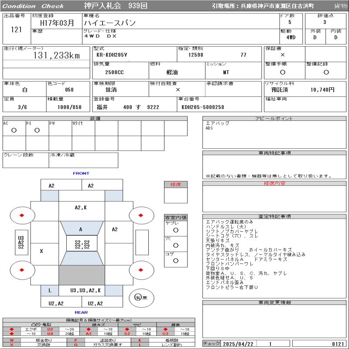Click the ヤブレ circle under 客室内張
The height and width of the screenshot is (349, 349).
coord(176,230)
